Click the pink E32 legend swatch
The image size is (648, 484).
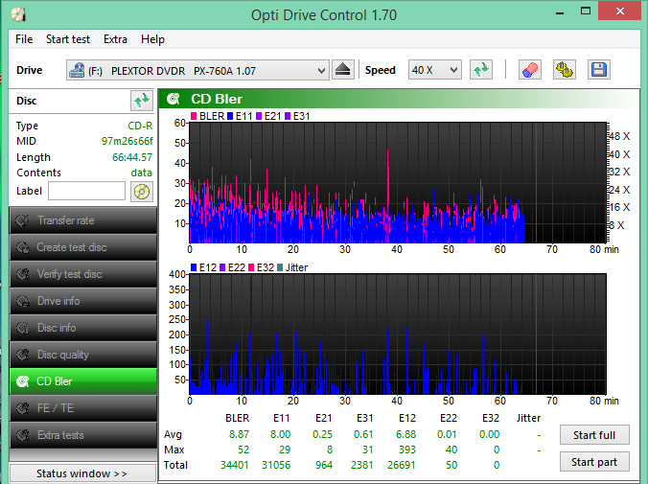coord(251,267)
